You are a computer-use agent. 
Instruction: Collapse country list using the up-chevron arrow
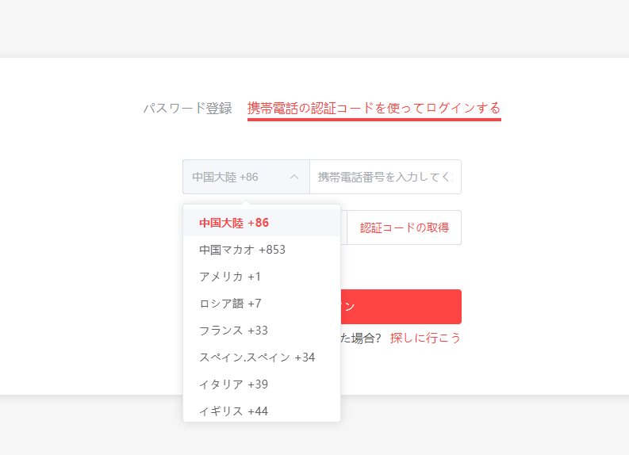tap(294, 177)
